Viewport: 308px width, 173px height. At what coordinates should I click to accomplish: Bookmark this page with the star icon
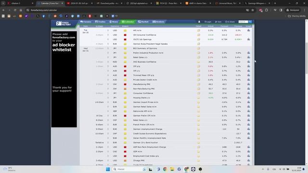coord(253,10)
